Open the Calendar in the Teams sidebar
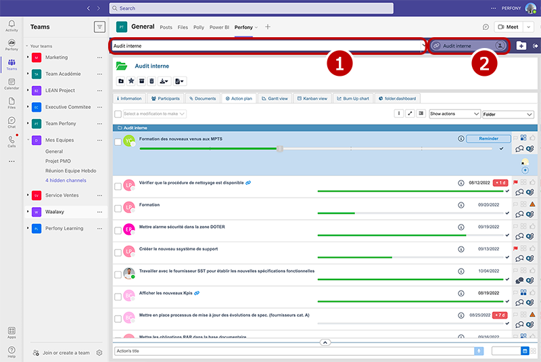The image size is (541, 362). (11, 83)
